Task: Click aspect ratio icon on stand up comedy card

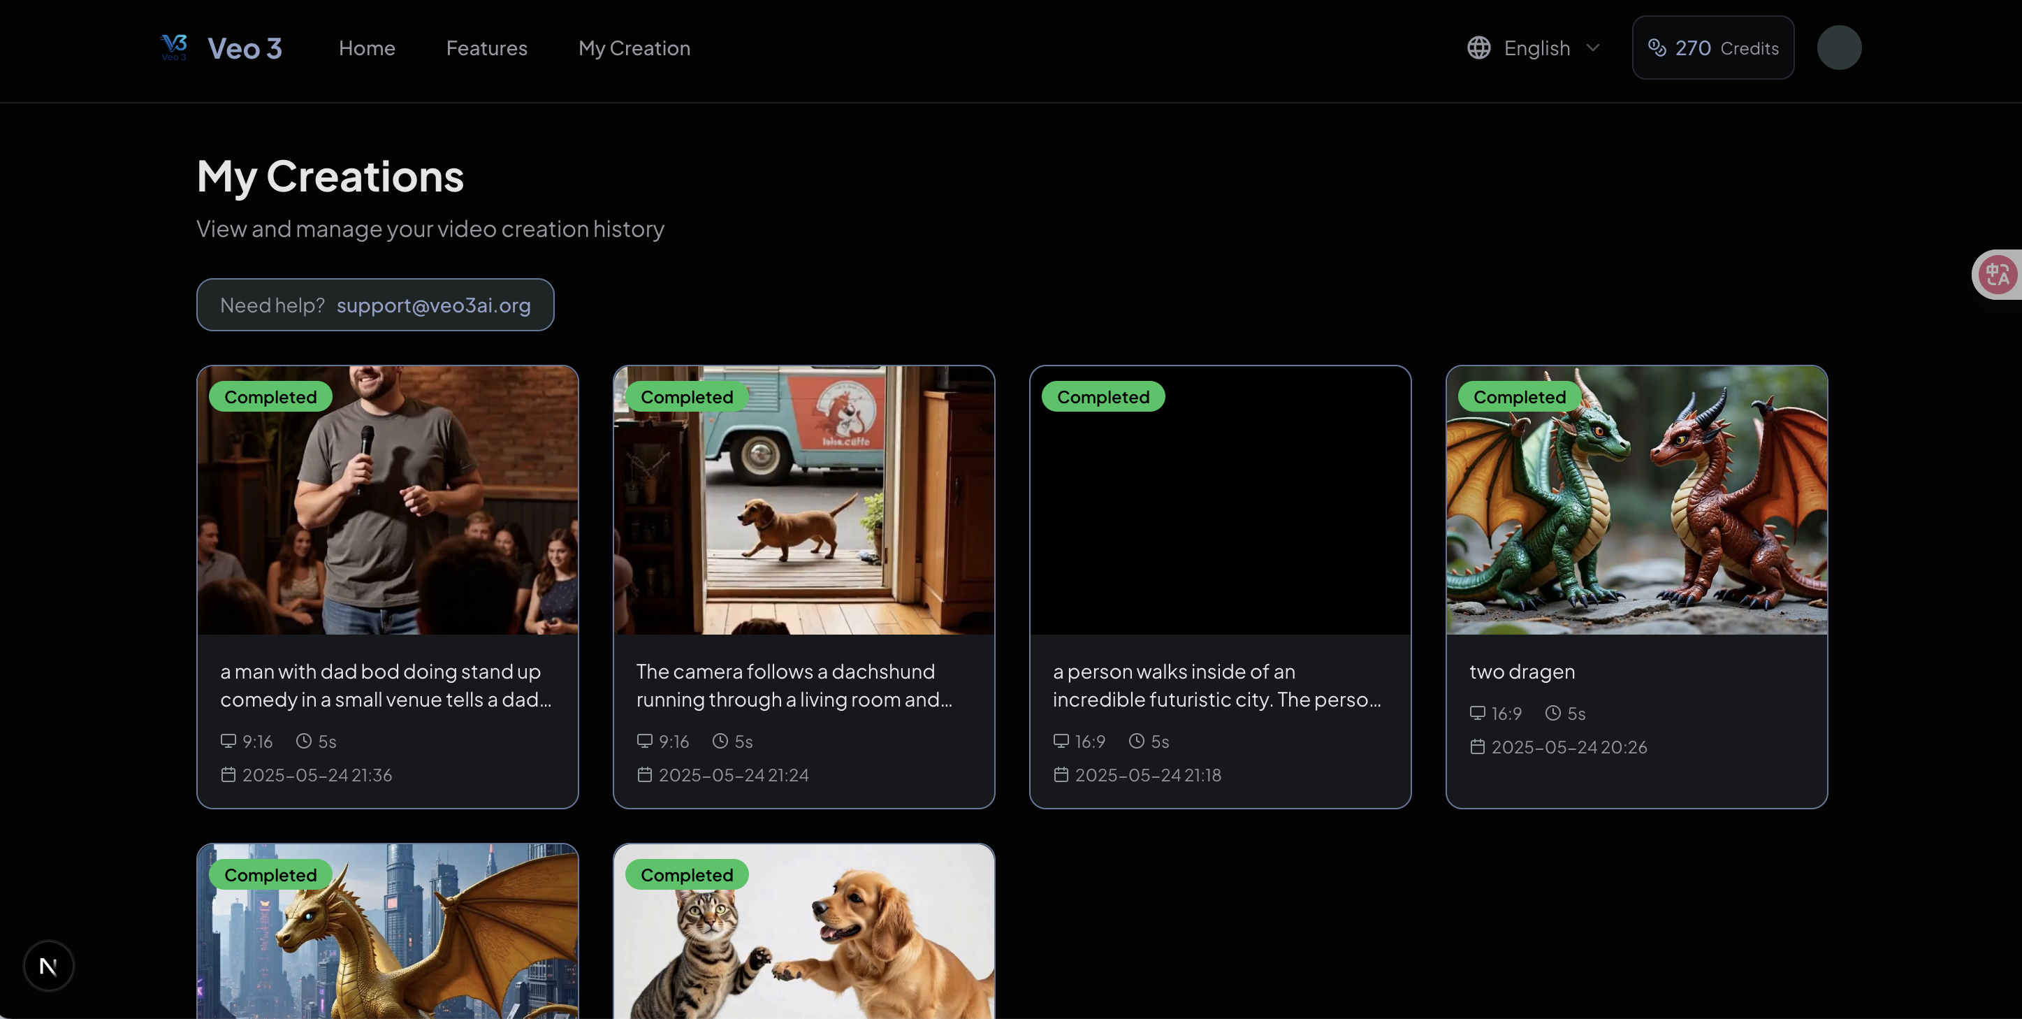Action: point(228,740)
